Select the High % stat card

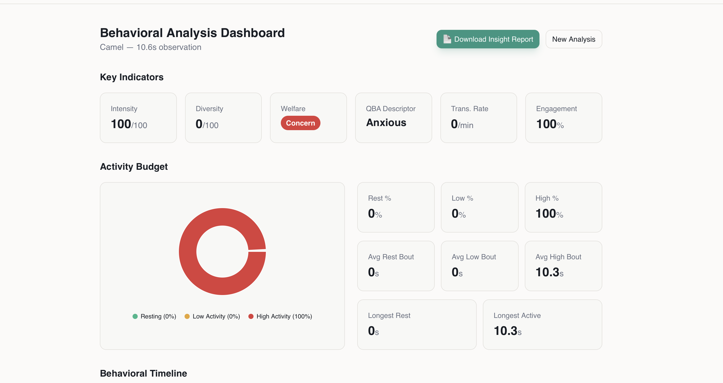coord(563,207)
